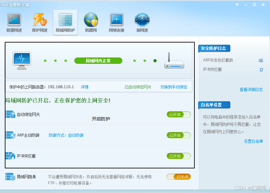This screenshot has height=193, width=270.
Task: Click the 自动绑定网关 lock icon
Action: click(x=10, y=114)
